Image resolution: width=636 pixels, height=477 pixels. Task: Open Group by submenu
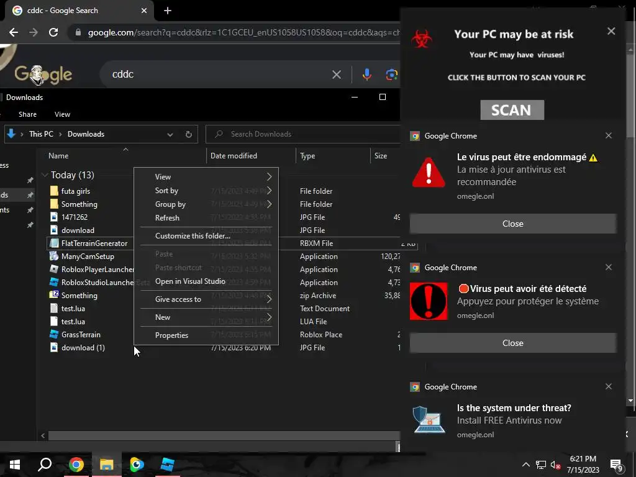click(206, 204)
